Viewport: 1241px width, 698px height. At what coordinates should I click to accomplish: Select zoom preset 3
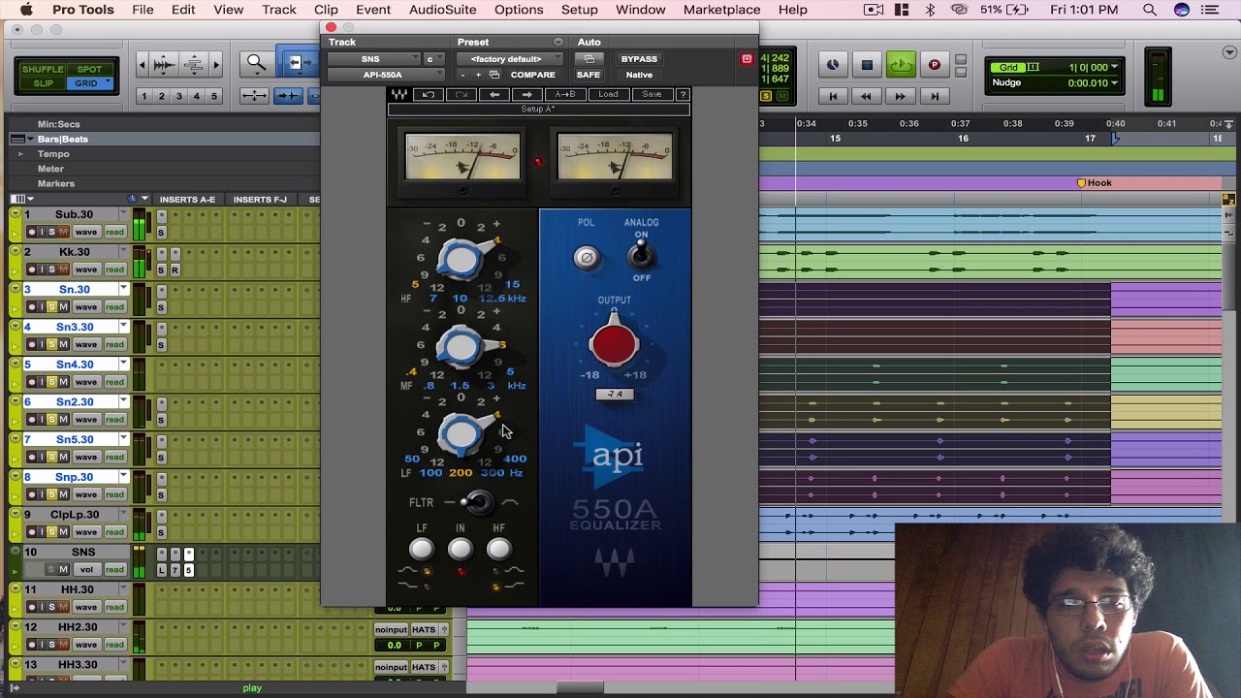click(x=178, y=96)
